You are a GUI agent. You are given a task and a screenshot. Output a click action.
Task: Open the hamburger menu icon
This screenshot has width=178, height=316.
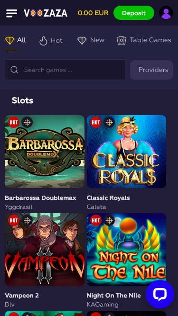(x=11, y=13)
